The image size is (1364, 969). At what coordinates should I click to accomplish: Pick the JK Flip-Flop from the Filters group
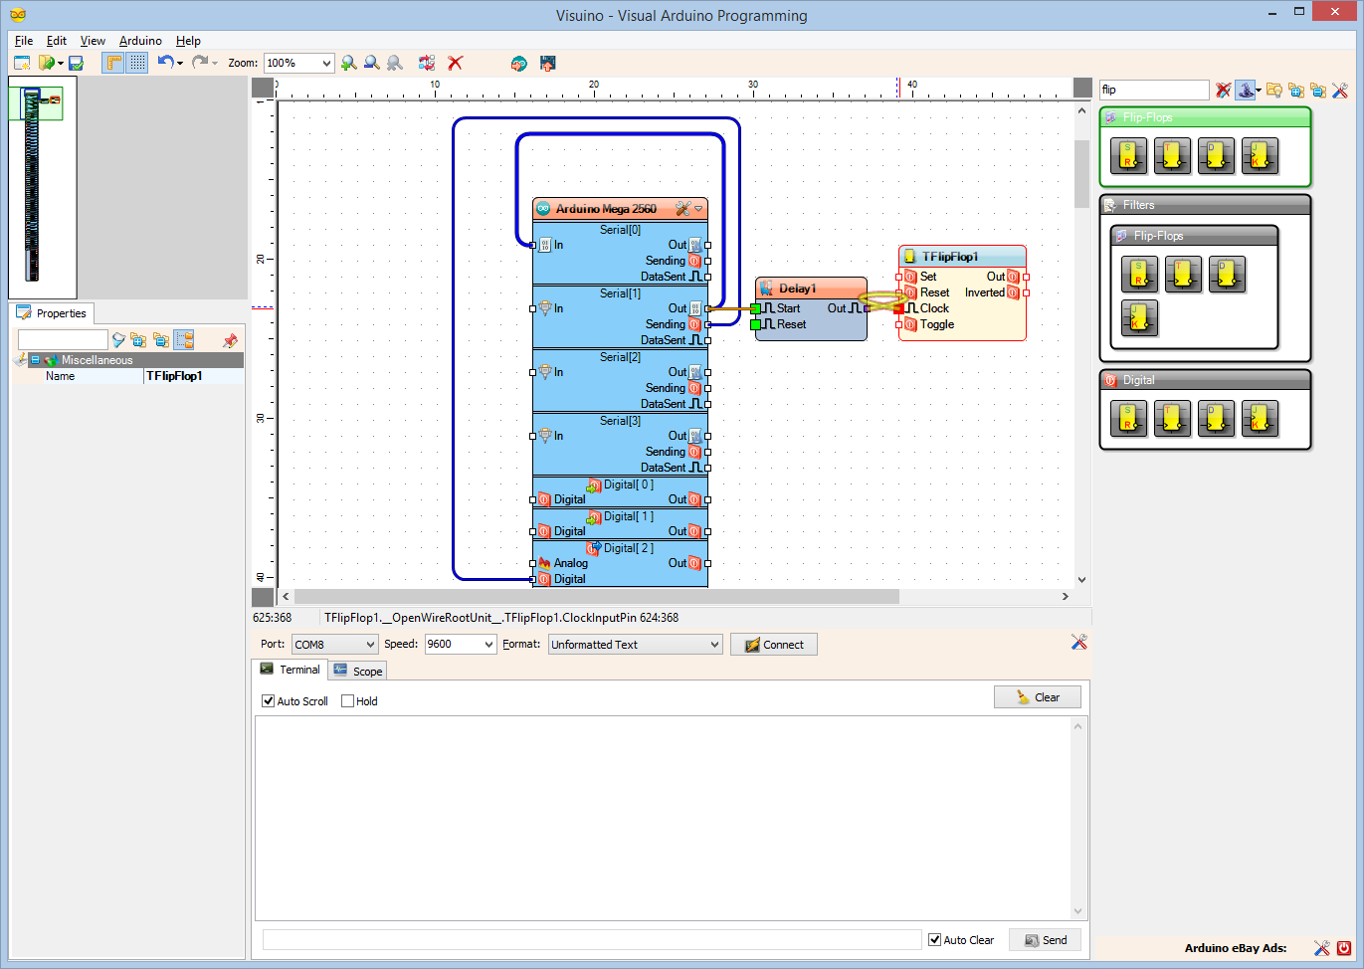pos(1139,318)
